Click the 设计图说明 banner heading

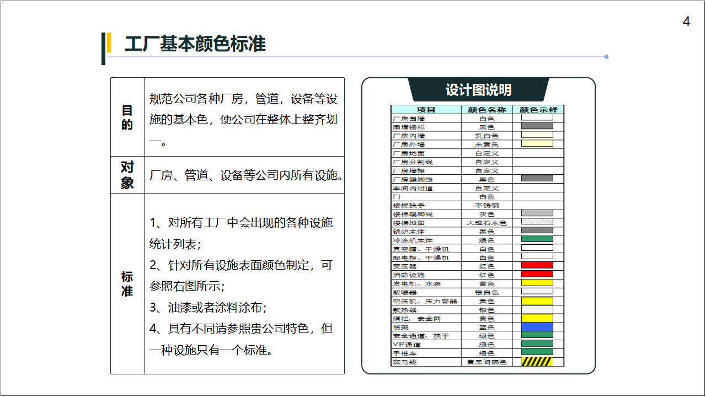point(478,90)
